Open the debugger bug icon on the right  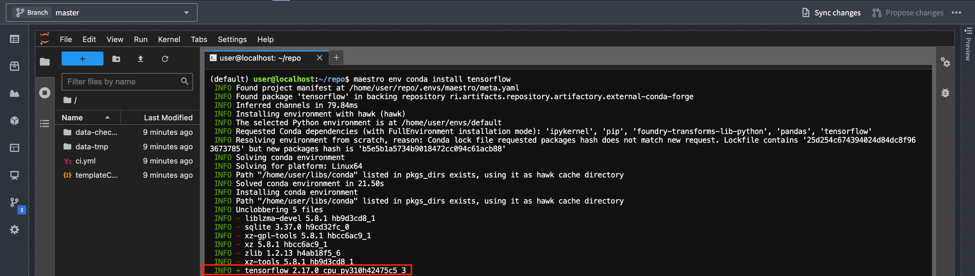pyautogui.click(x=945, y=93)
